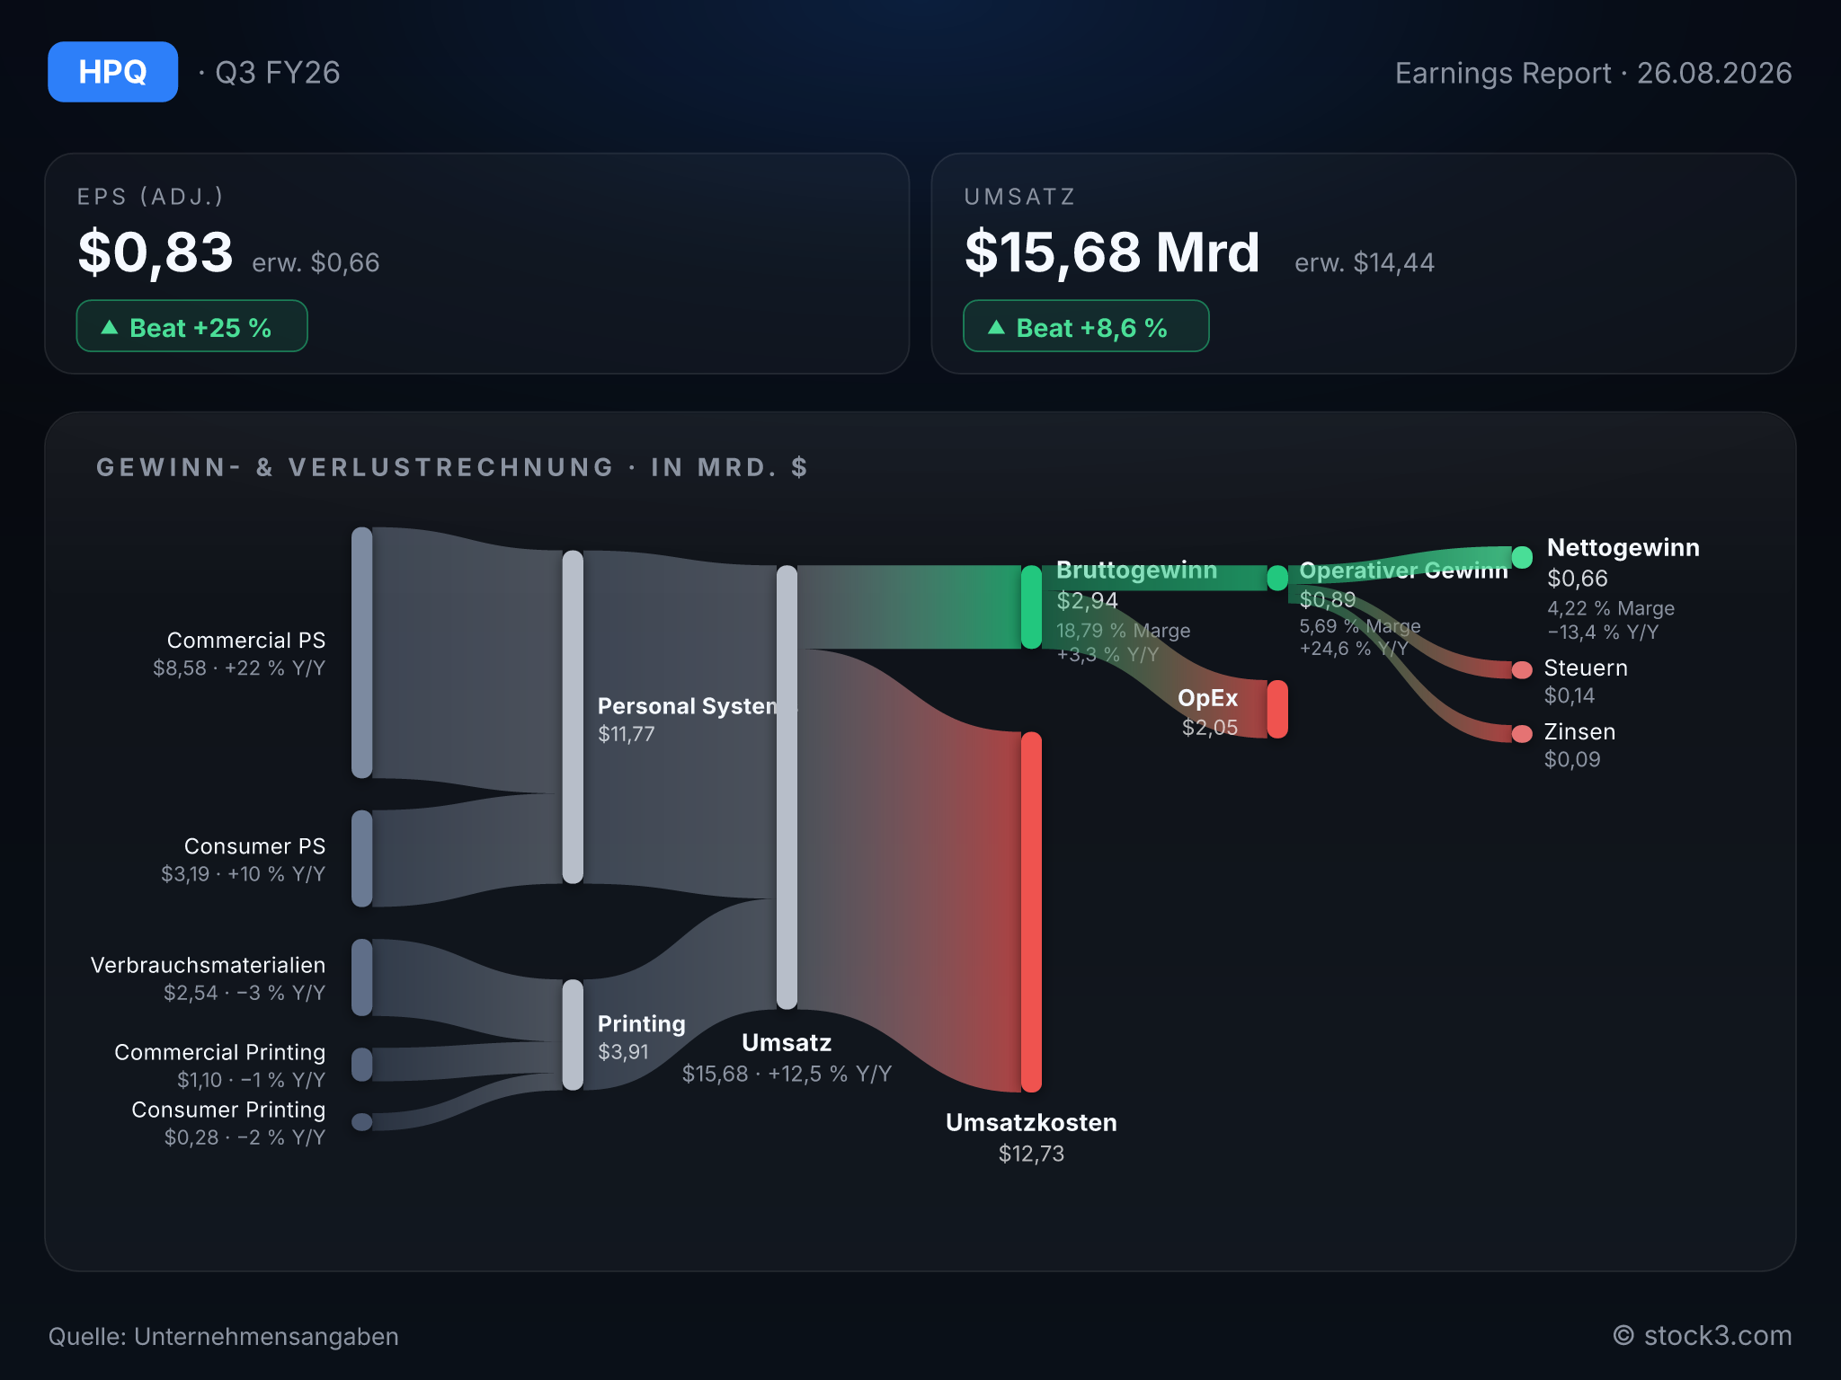The height and width of the screenshot is (1380, 1841).
Task: Select the '$8,58 · +22 % Y/Y' value
Action: pos(239,668)
